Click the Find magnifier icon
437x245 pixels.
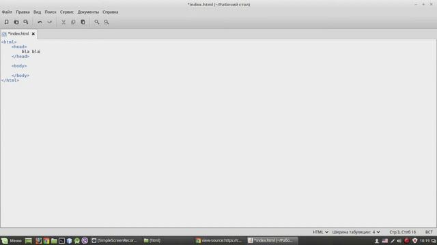pos(96,22)
